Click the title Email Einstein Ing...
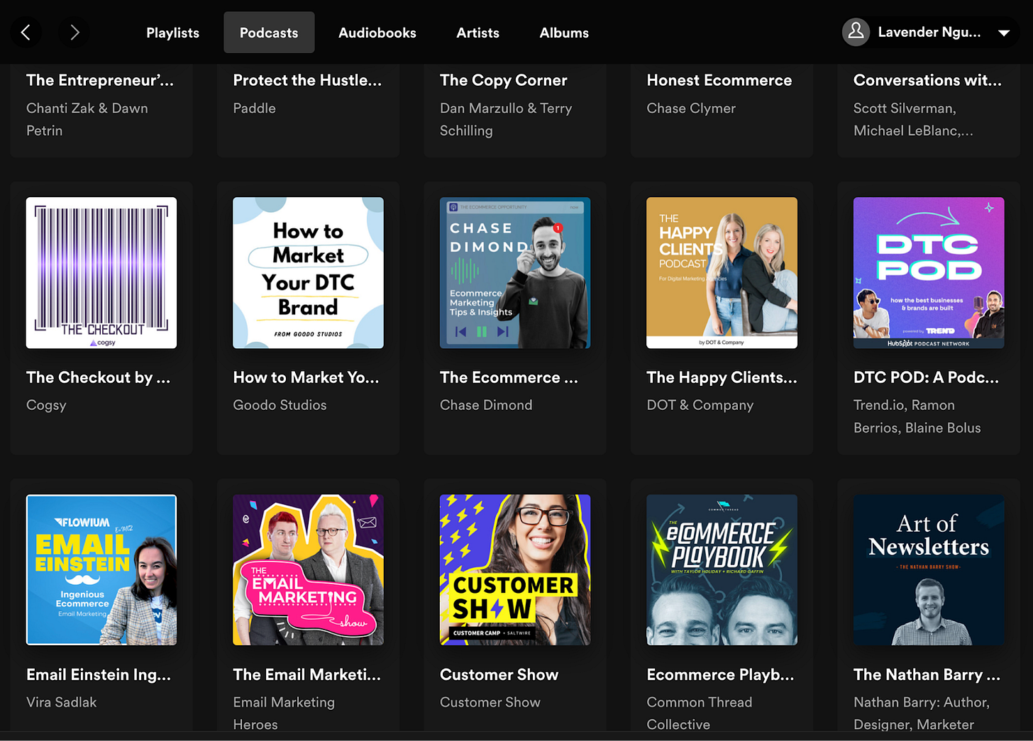This screenshot has height=741, width=1033. point(99,674)
